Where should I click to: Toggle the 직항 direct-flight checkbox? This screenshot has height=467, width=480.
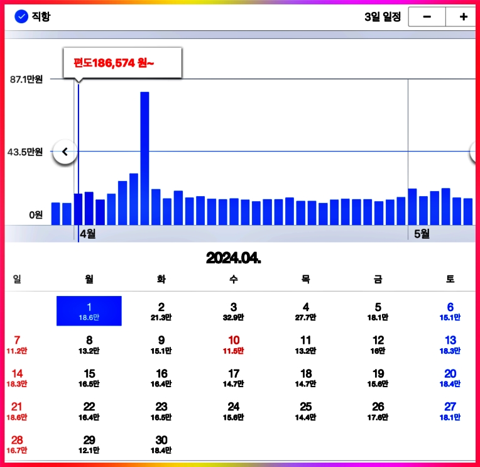pyautogui.click(x=21, y=16)
